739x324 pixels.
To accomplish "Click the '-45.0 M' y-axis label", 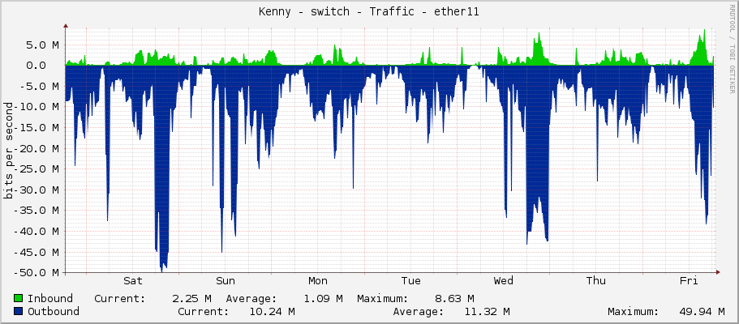I will point(36,252).
